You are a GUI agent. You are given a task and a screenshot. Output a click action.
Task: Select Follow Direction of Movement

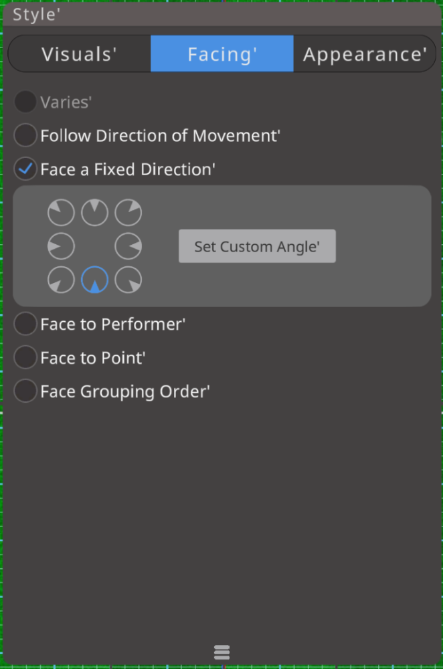(x=25, y=135)
